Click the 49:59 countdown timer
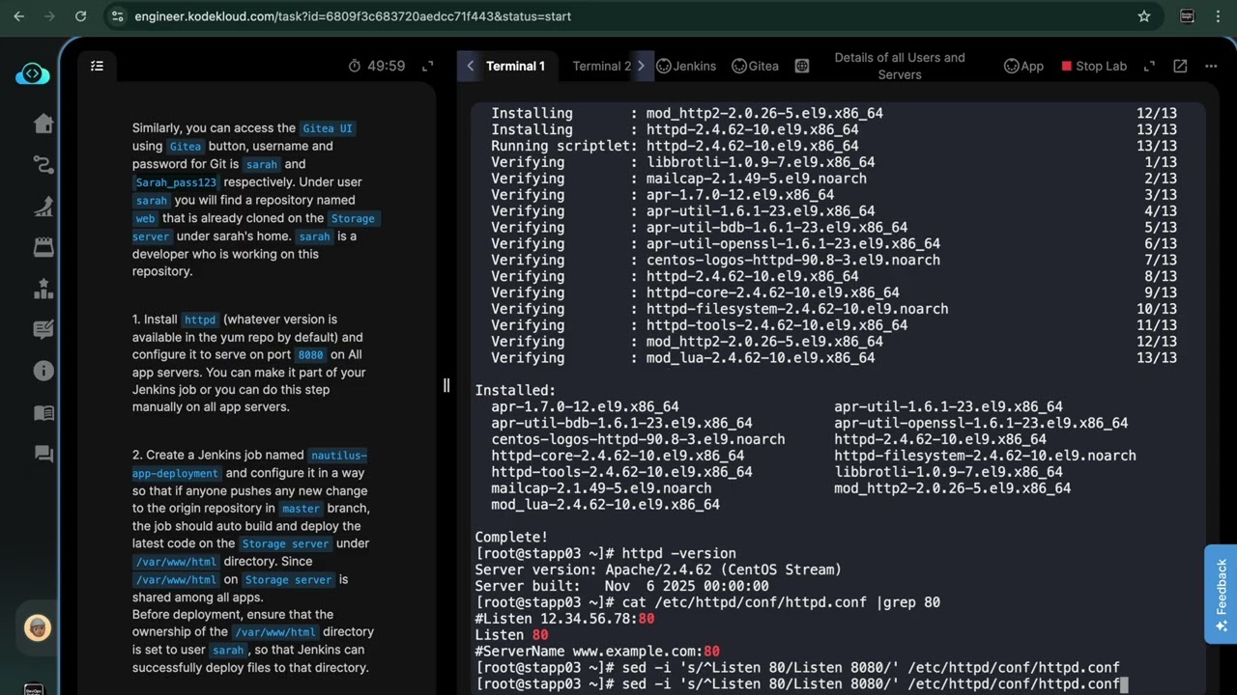Viewport: 1237px width, 695px height. [376, 66]
